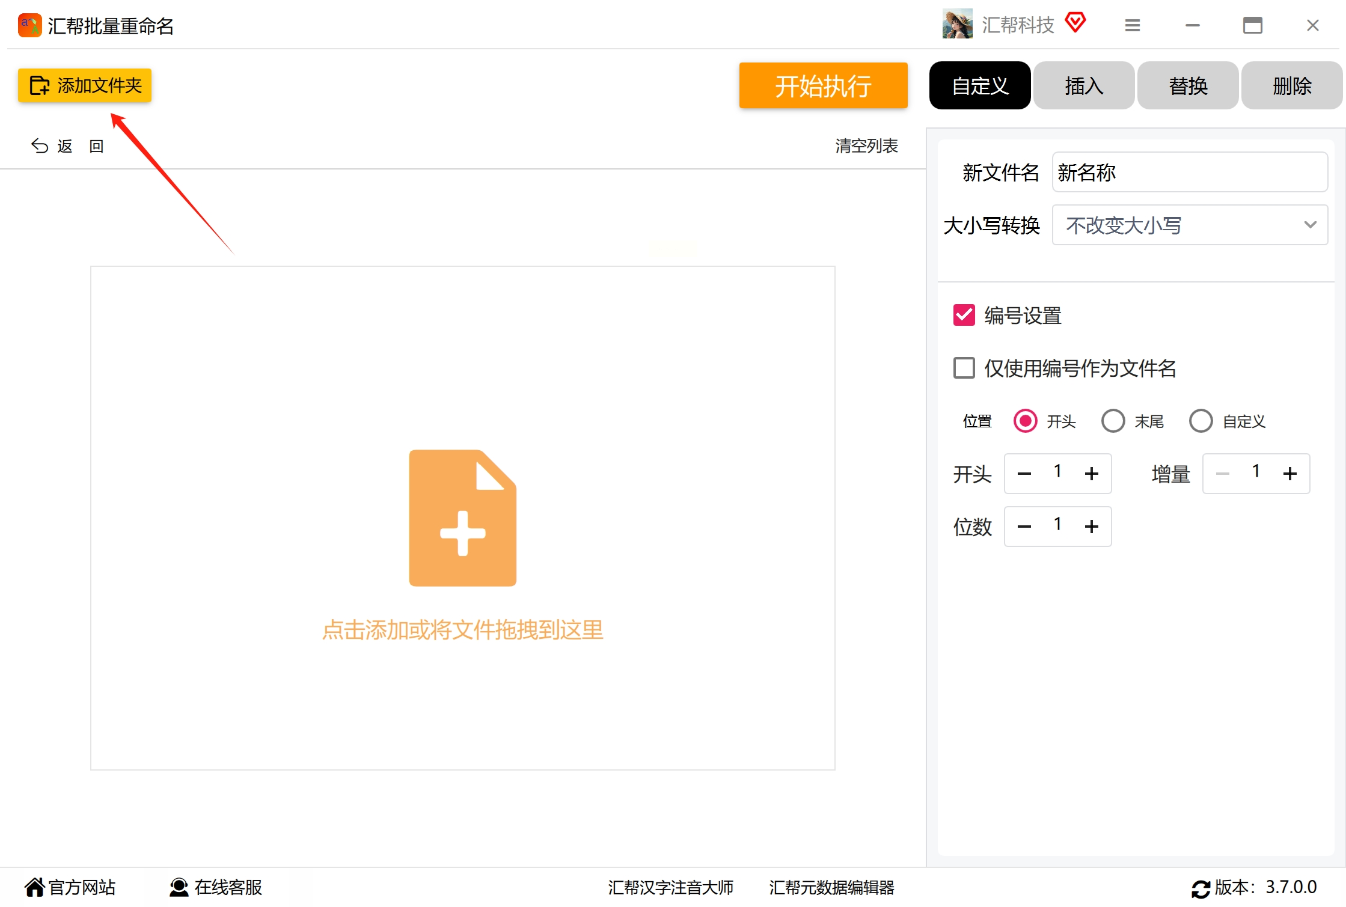Select the 末尾 position radio button
This screenshot has height=907, width=1346.
[x=1113, y=421]
